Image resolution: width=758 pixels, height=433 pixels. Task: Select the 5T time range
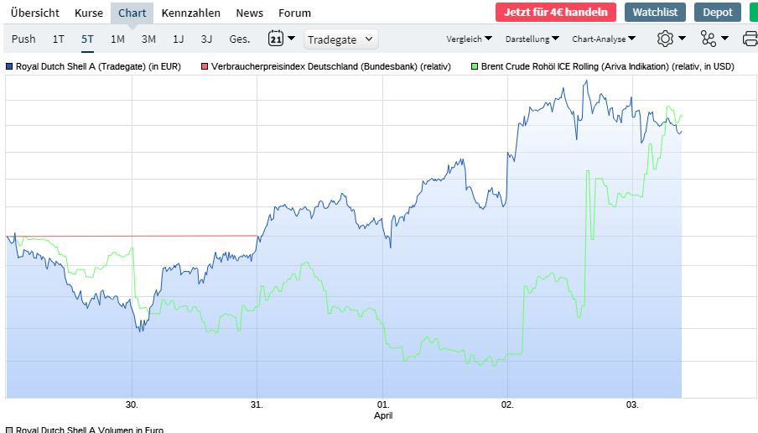[x=88, y=39]
